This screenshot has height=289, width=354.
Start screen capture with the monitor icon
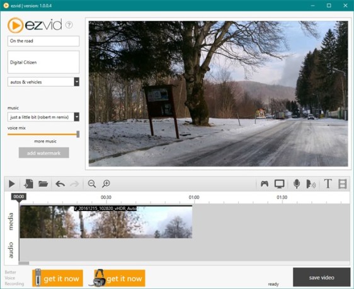coord(280,184)
